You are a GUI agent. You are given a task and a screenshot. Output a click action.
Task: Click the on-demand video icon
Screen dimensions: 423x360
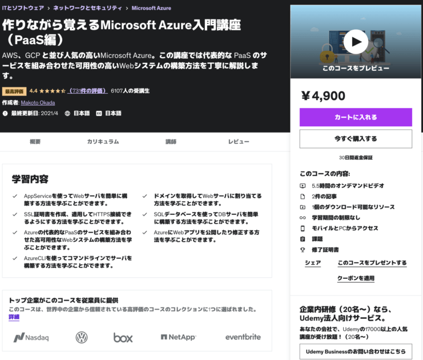tap(303, 186)
